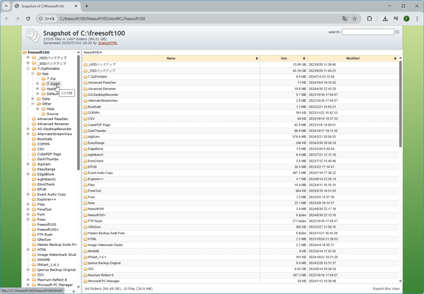Screen dimensions: 424x294
Task: Click the file list scroll-down arrow
Action: (x=401, y=281)
